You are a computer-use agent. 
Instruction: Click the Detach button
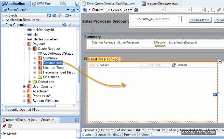coord(182,65)
